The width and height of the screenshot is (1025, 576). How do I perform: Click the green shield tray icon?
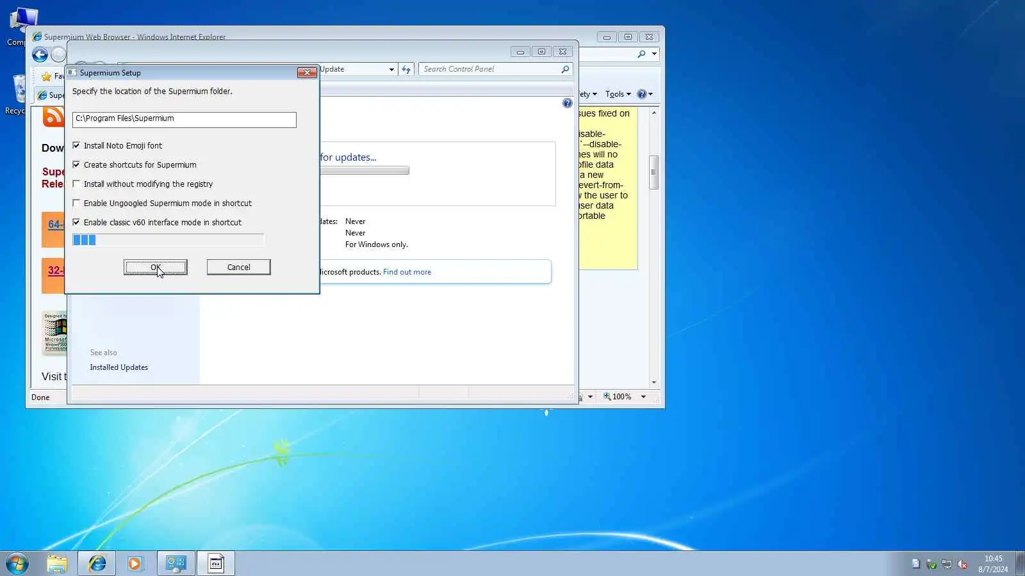pos(931,564)
